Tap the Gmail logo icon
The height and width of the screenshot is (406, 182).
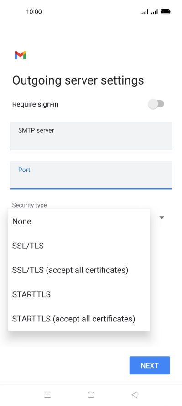click(x=21, y=55)
